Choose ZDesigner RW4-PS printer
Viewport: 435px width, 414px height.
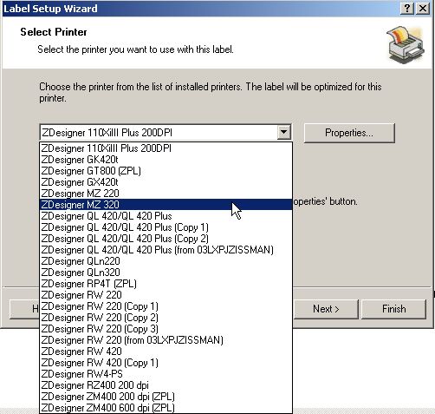[x=166, y=374]
